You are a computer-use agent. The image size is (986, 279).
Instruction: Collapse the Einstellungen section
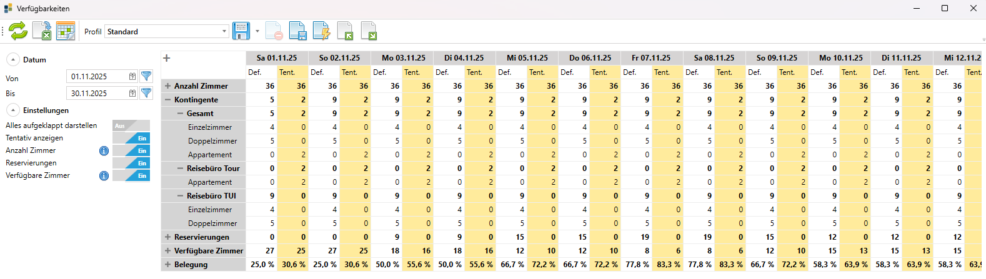(12, 110)
